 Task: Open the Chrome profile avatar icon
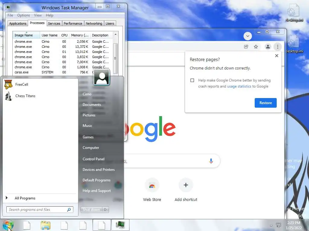(x=268, y=47)
